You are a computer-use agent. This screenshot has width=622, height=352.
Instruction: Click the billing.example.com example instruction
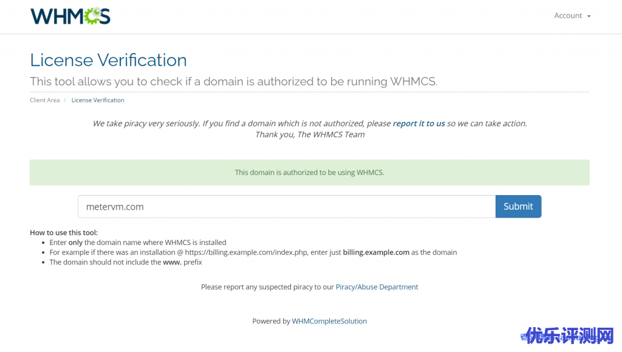pos(253,252)
